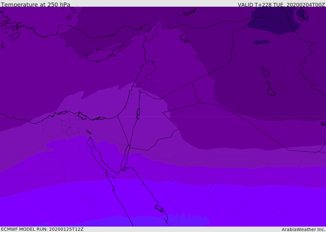This screenshot has width=326, height=232.
Task: Click the 'Temperature at 250 hPa' title text
Action: click(36, 4)
